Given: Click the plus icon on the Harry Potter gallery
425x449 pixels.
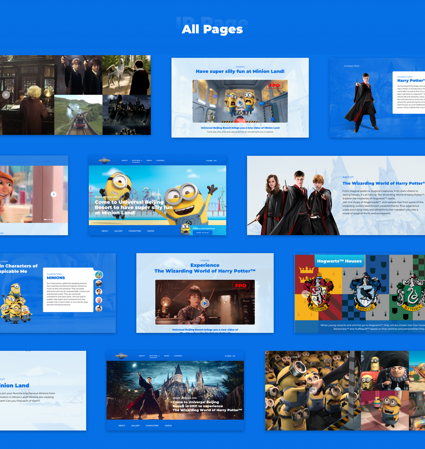Looking at the screenshot, I should [x=6, y=95].
